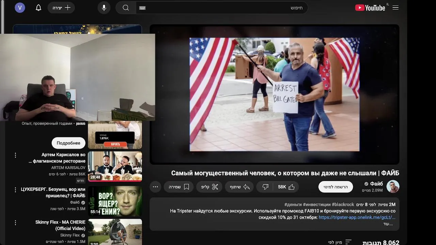Start voice search with microphone
This screenshot has width=436, height=245.
[104, 8]
